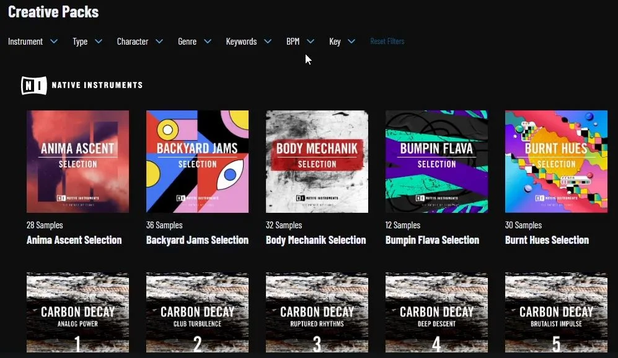This screenshot has height=358, width=618.
Task: Select Carbon Decay Club Turbulence pack 2
Action: tap(198, 312)
